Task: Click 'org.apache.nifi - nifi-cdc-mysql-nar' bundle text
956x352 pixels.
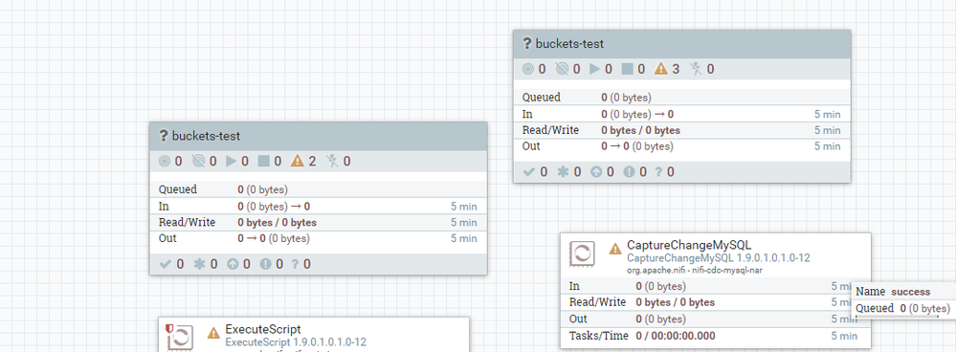Action: coord(695,270)
